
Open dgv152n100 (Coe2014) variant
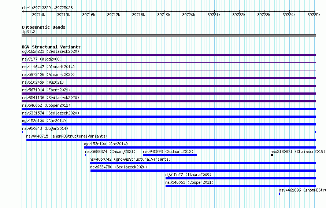[44, 121]
